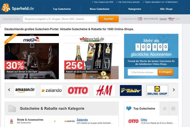Open the Zalando voucher link

coord(82,120)
